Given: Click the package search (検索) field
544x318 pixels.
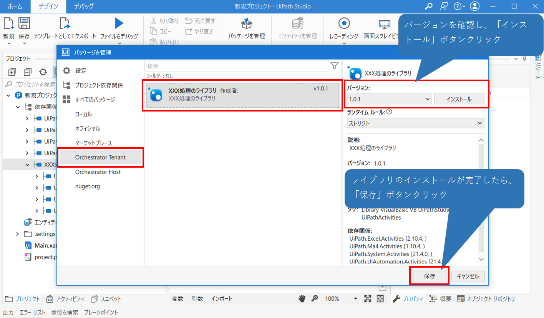Looking at the screenshot, I should 237,66.
